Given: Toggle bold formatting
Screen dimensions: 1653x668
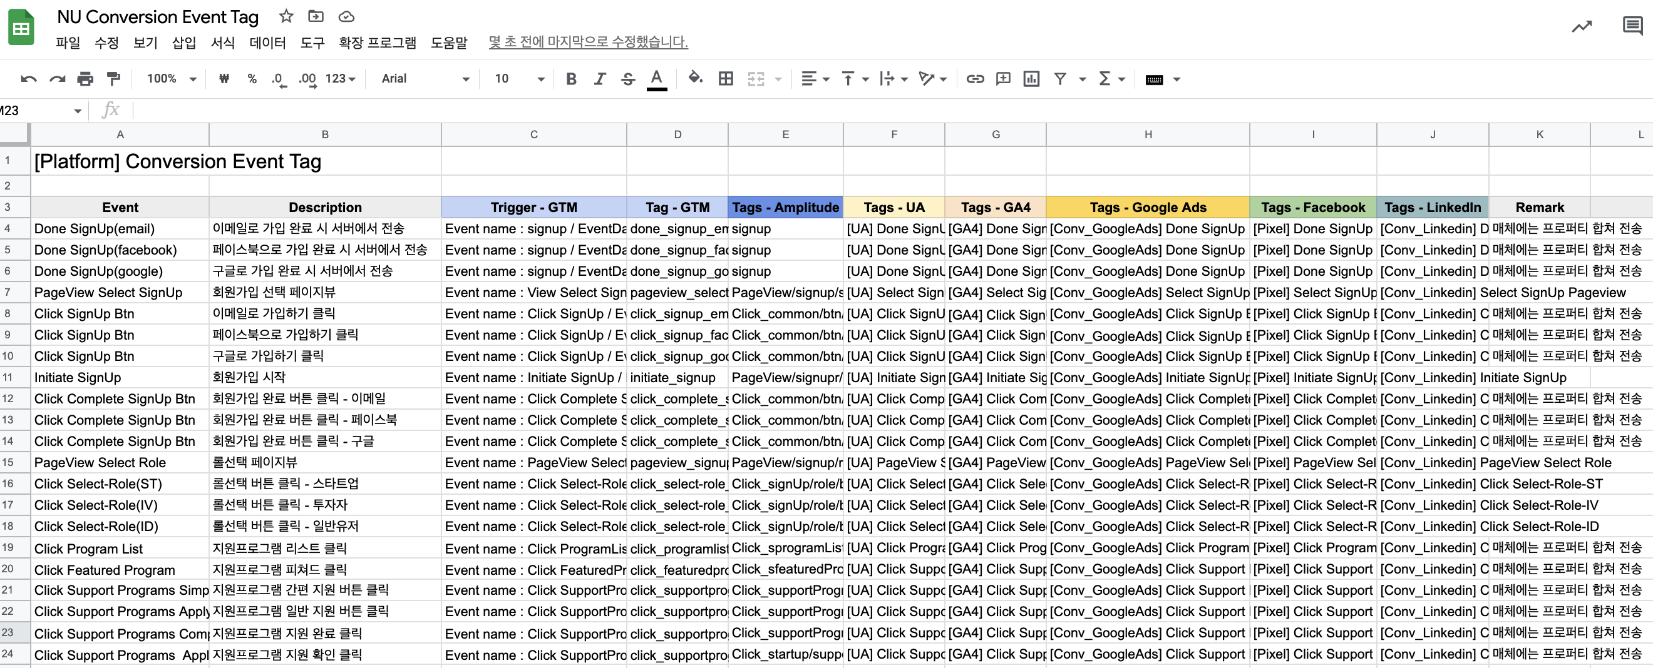Looking at the screenshot, I should [x=570, y=79].
